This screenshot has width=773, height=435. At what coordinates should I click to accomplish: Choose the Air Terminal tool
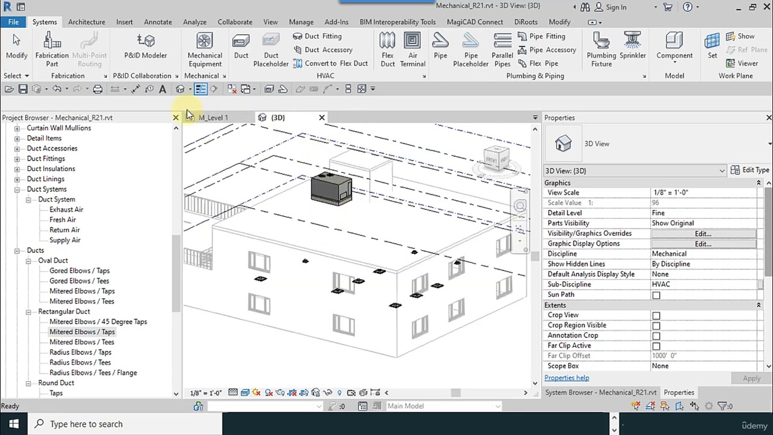point(412,50)
